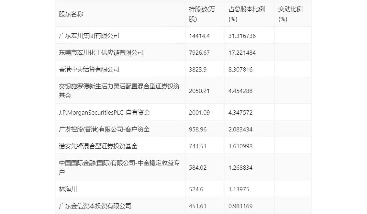The width and height of the screenshot is (367, 214).
Task: Select shareholder 交银施罗德新生活力灵活配置混合型证券投资基金
Action: (x=119, y=91)
